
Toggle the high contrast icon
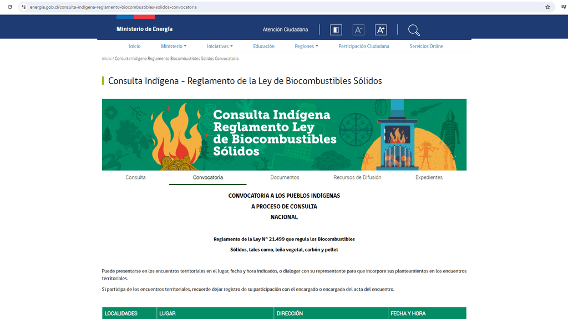tap(336, 30)
